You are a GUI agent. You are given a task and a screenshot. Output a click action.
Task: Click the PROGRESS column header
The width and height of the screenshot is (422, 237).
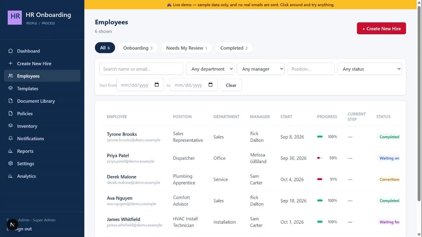click(327, 117)
